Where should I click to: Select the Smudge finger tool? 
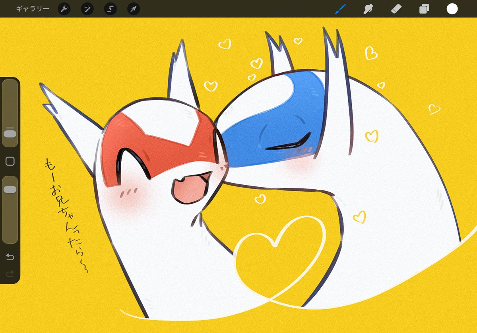pyautogui.click(x=368, y=9)
